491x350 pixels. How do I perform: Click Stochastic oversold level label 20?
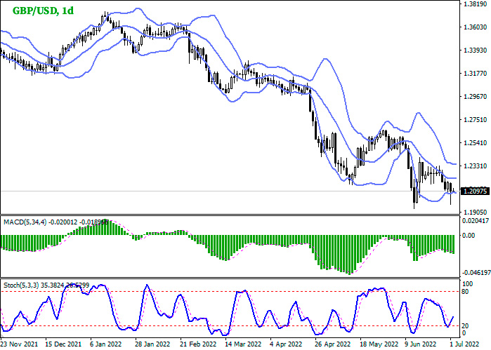point(466,326)
